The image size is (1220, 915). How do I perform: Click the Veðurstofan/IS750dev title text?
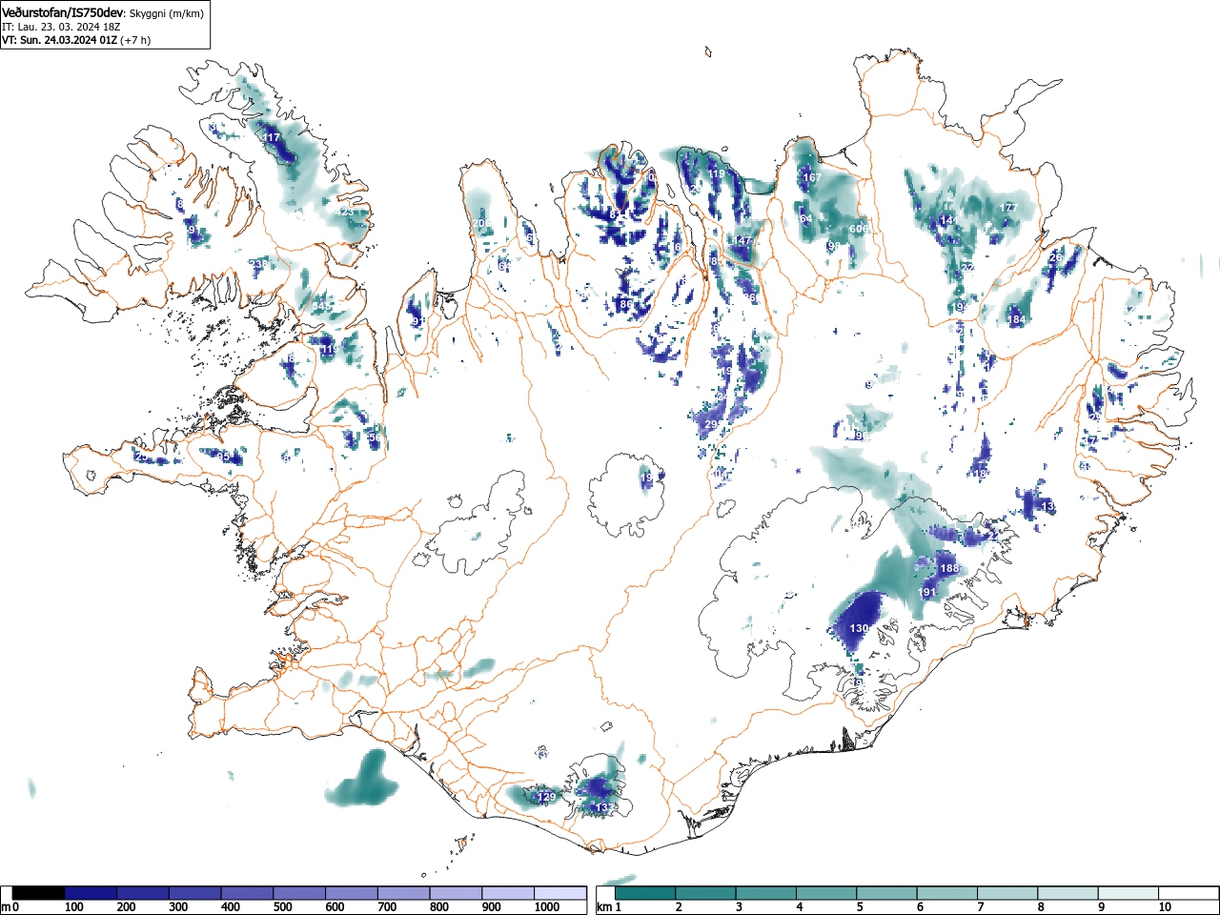pyautogui.click(x=63, y=13)
